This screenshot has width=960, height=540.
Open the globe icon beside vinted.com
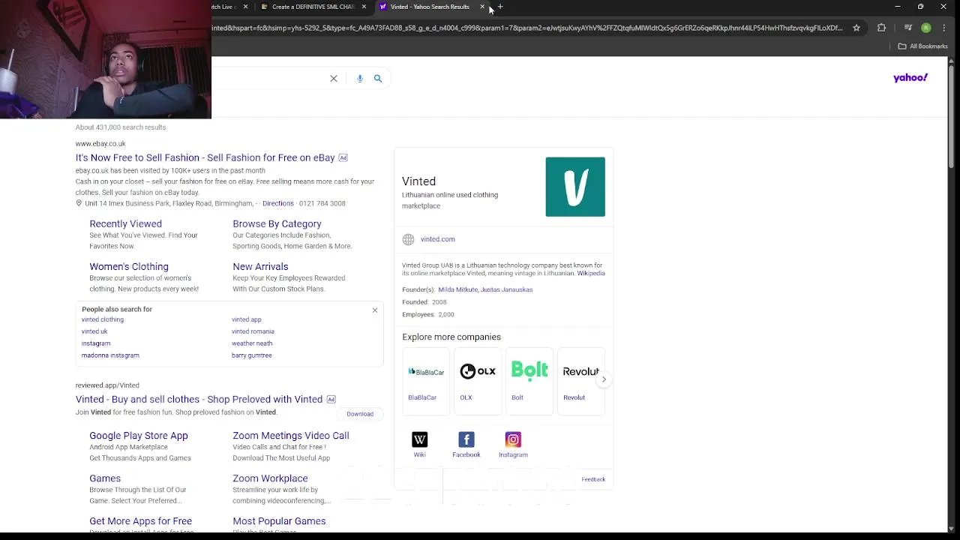408,239
